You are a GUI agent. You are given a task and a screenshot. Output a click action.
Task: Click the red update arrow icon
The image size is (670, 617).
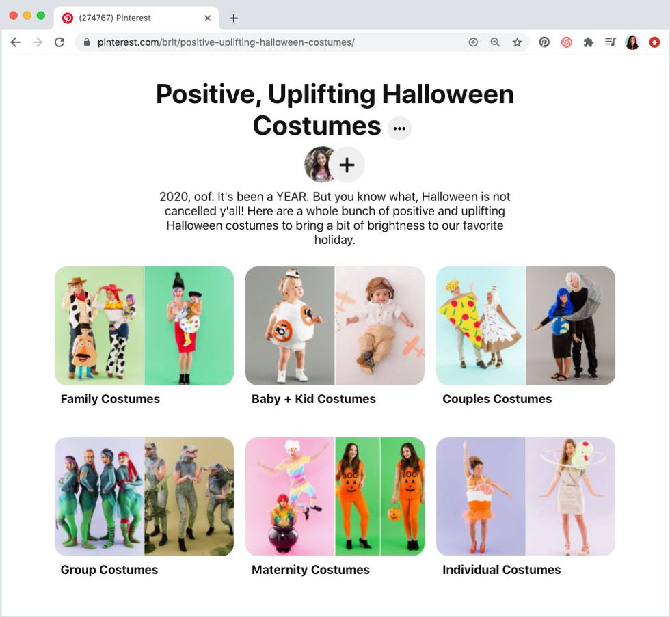(x=654, y=42)
